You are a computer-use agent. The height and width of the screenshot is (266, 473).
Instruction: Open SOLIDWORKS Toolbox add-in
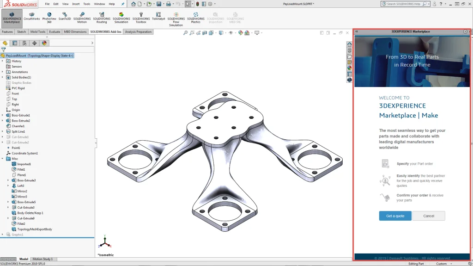coord(141,18)
